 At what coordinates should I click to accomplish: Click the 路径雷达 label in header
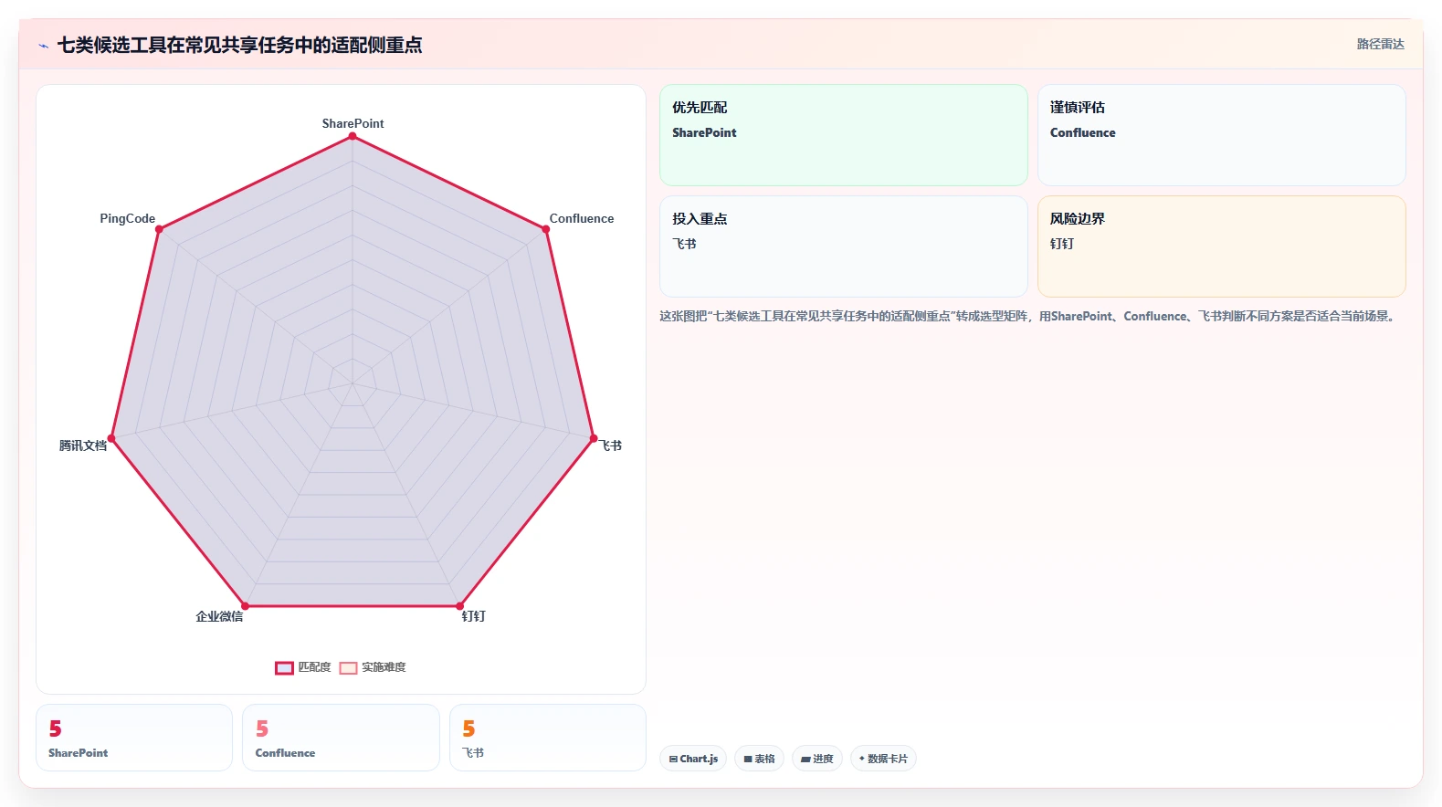coord(1380,44)
